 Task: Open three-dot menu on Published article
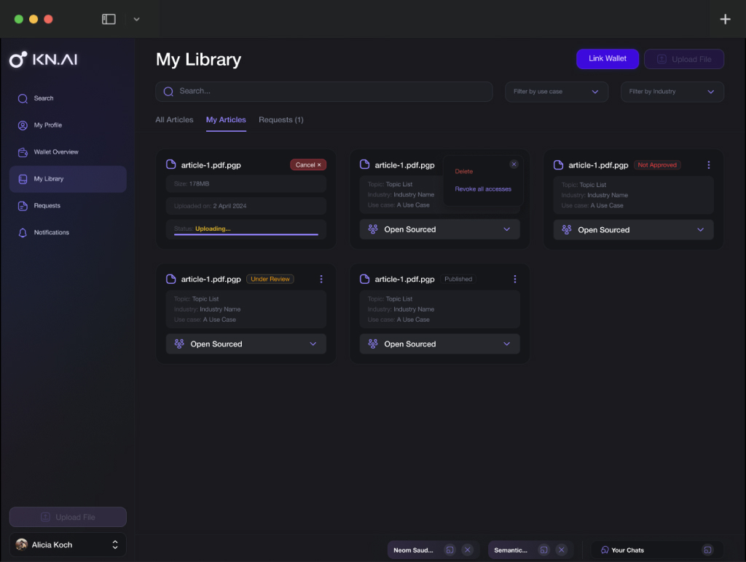[515, 279]
